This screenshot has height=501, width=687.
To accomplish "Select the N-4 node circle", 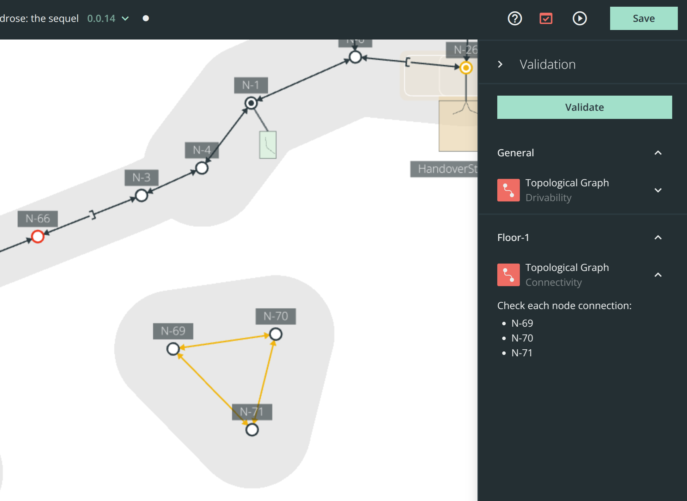I will pyautogui.click(x=202, y=168).
